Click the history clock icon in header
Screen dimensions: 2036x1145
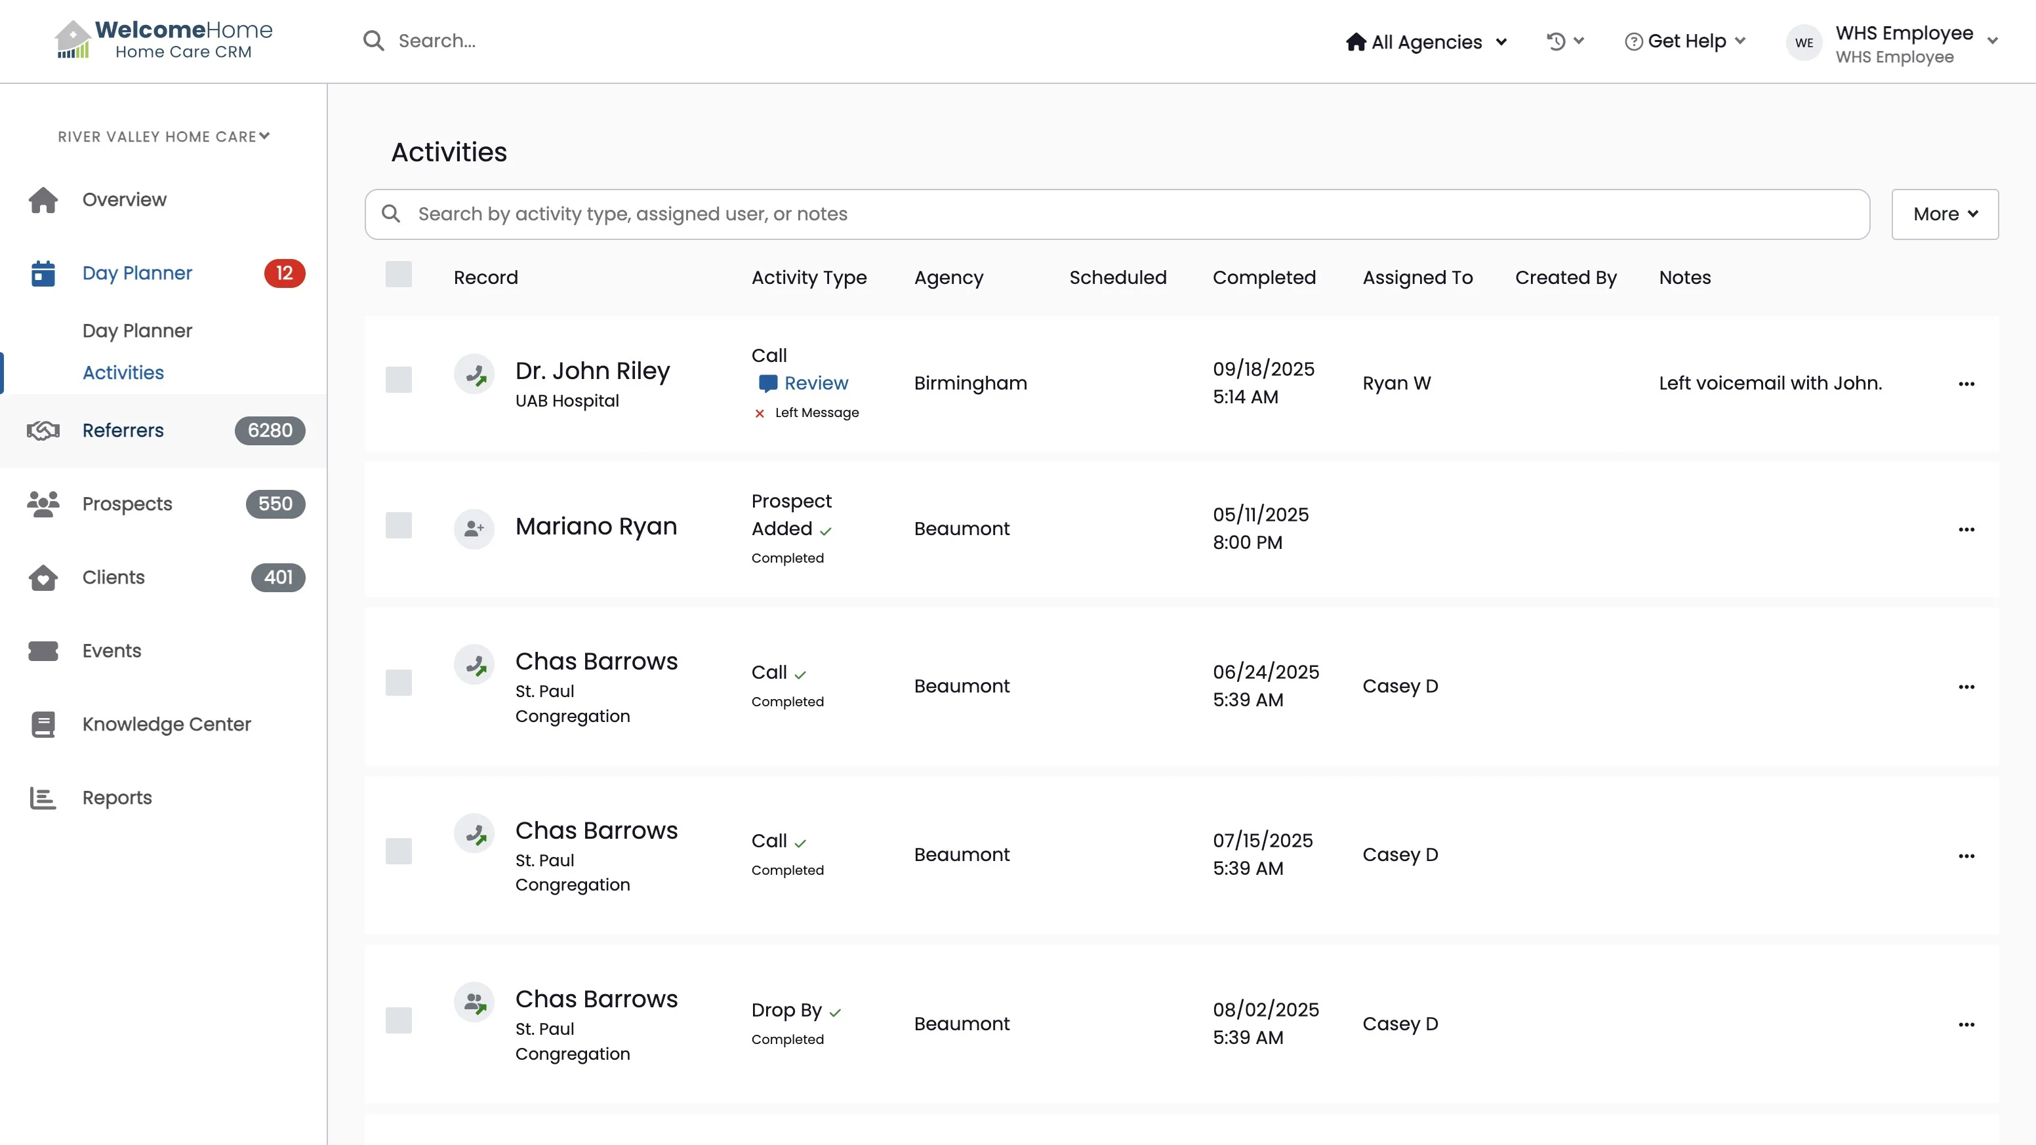pos(1555,41)
